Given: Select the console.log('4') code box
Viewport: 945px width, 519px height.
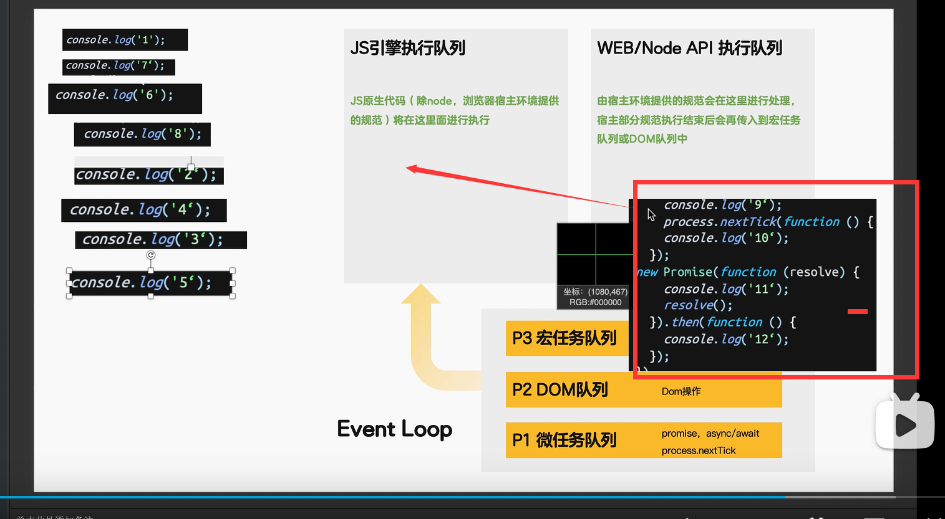Looking at the screenshot, I should pyautogui.click(x=144, y=210).
